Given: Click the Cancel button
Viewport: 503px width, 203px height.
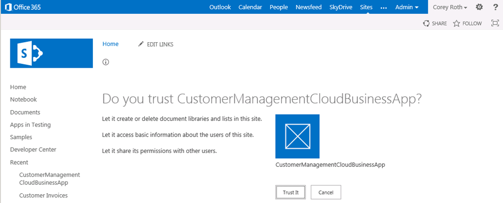Looking at the screenshot, I should tap(326, 192).
